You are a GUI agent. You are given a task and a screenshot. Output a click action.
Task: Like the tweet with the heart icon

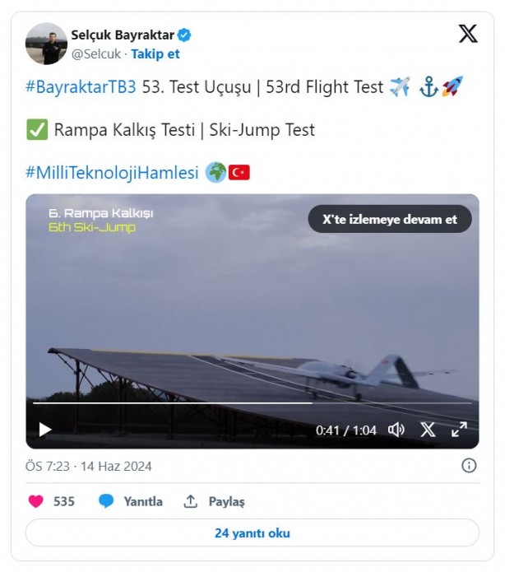[x=36, y=501]
